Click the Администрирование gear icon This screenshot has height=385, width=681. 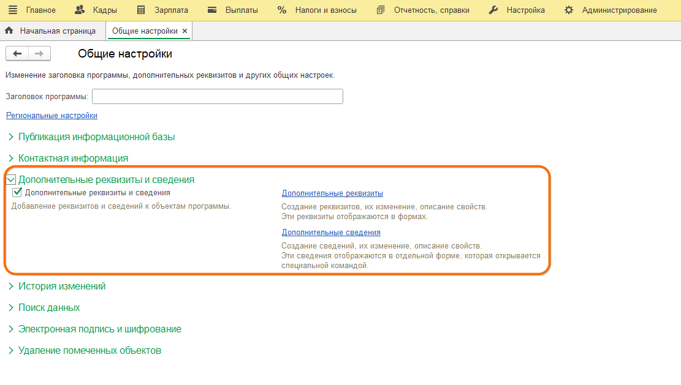click(x=568, y=10)
